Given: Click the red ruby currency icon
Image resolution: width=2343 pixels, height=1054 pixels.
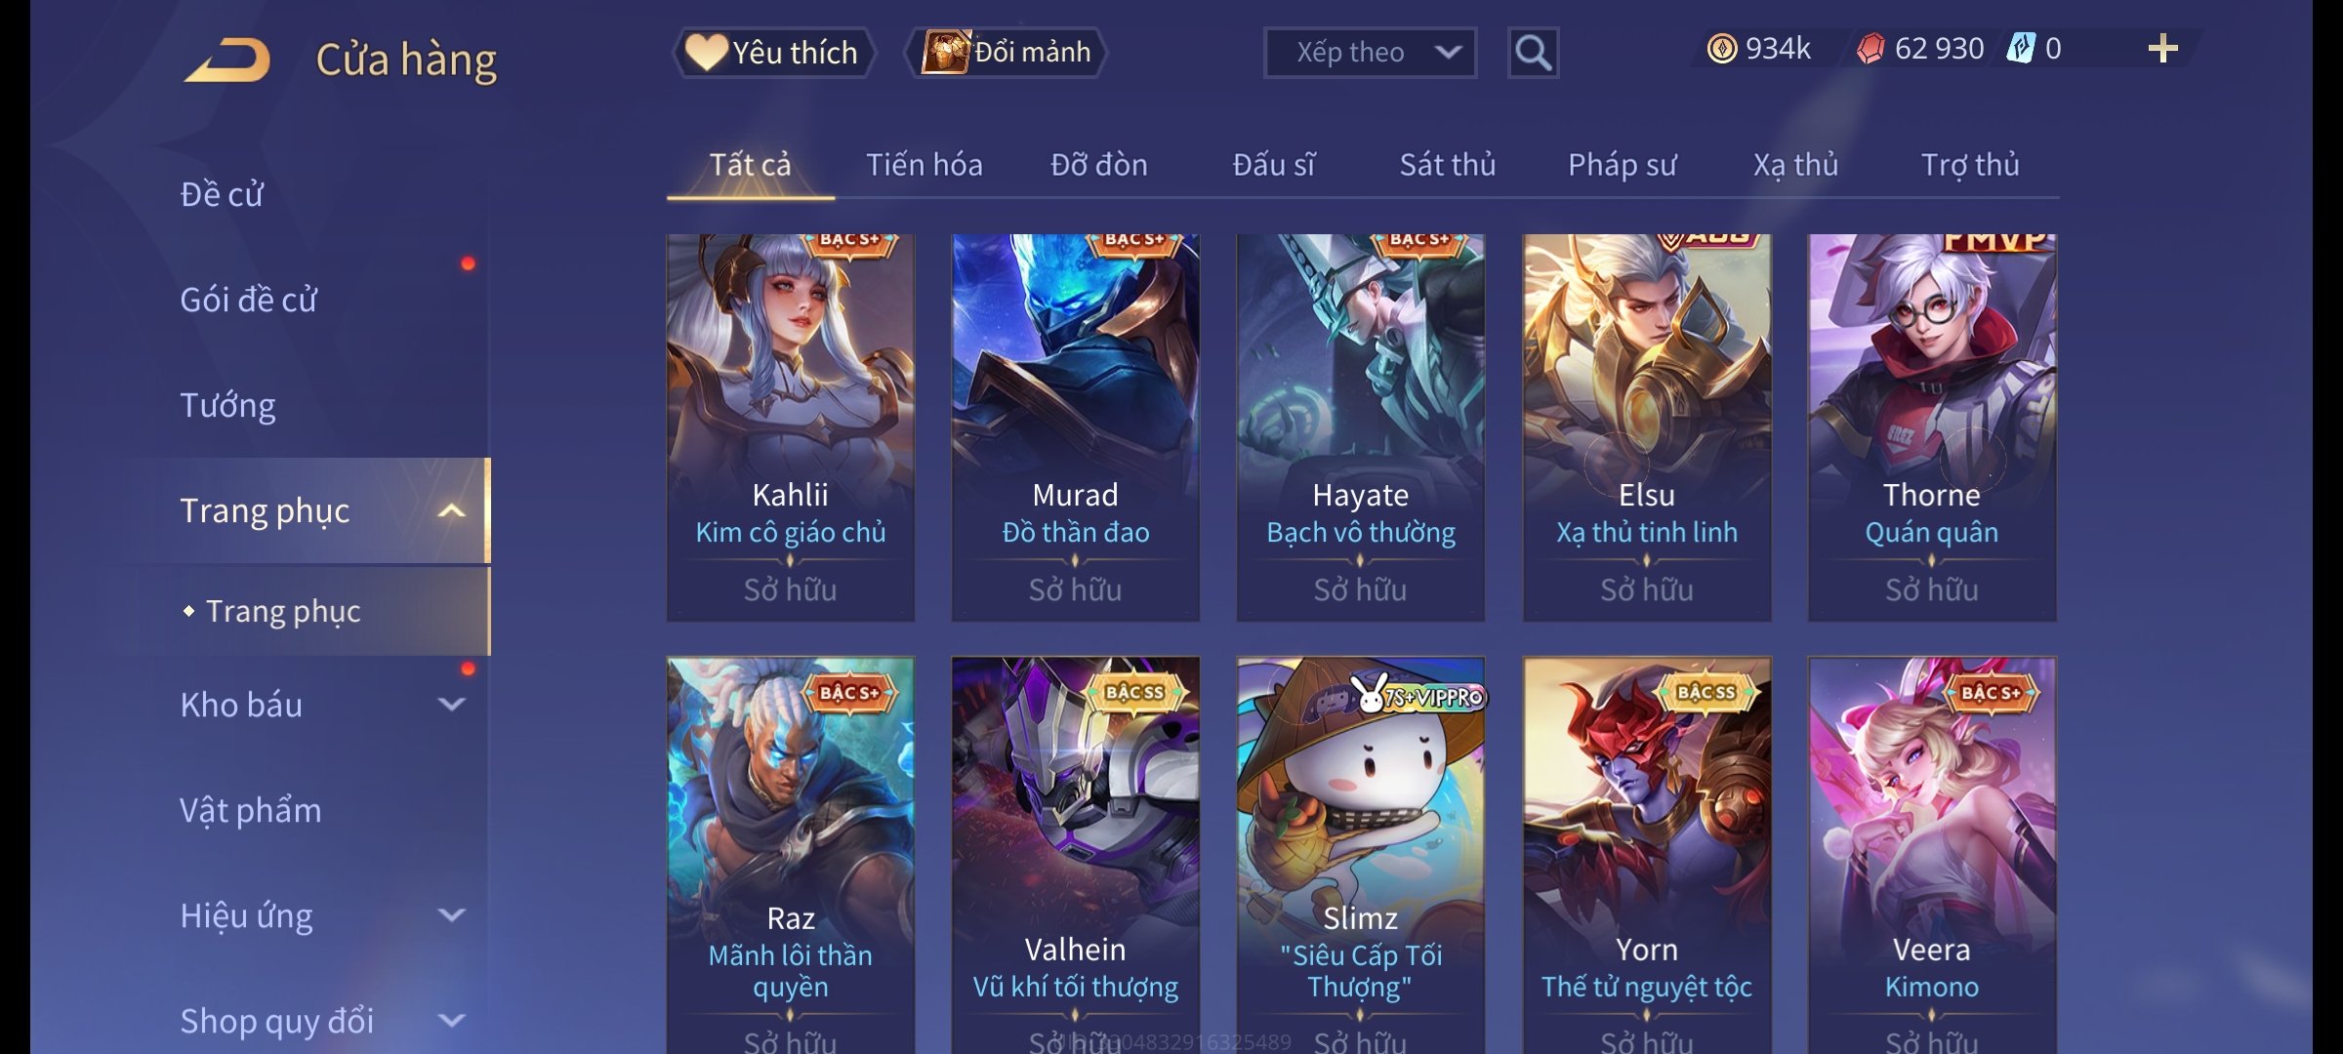Looking at the screenshot, I should click(1870, 49).
